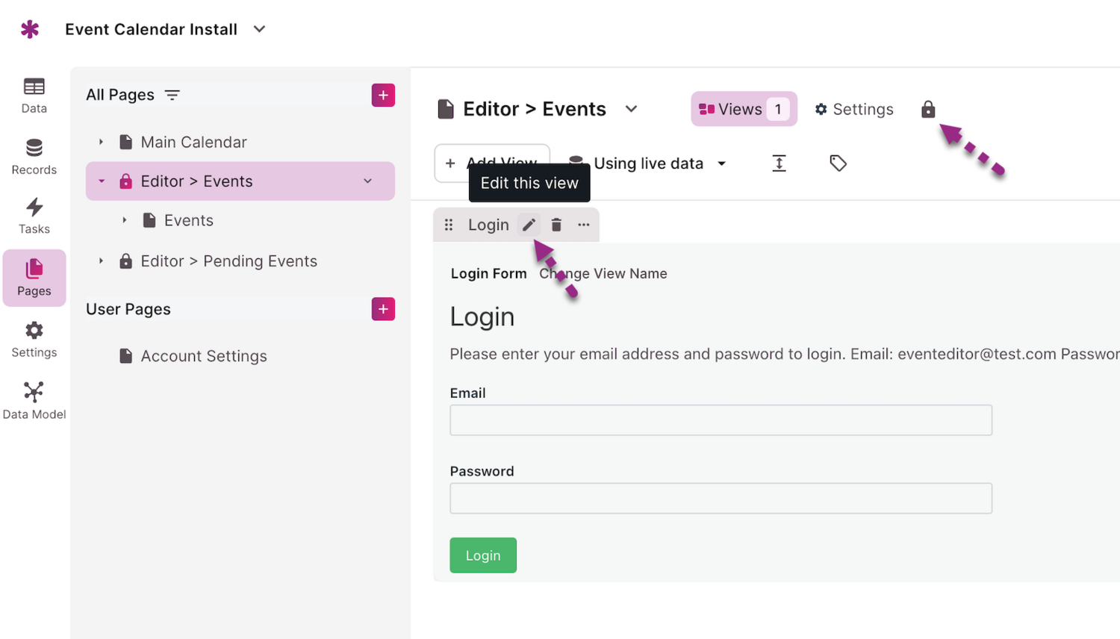Add a new user page

(x=383, y=309)
